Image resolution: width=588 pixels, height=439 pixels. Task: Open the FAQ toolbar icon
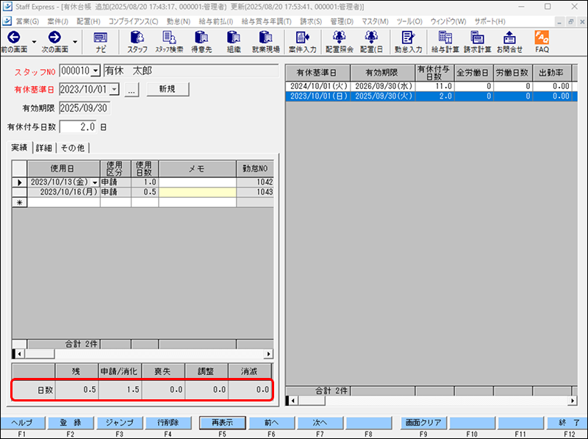(542, 41)
